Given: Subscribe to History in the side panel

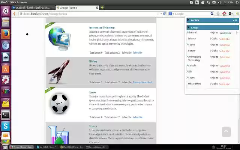Looking at the screenshot, I should point(224,51).
